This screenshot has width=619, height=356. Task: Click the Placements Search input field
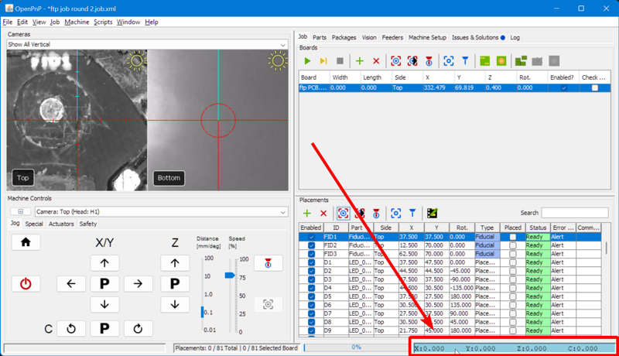(575, 213)
